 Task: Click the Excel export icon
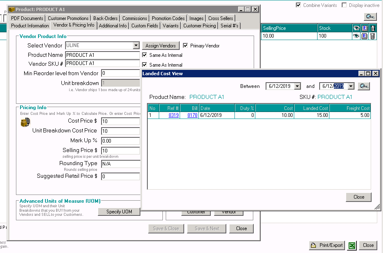[351, 245]
